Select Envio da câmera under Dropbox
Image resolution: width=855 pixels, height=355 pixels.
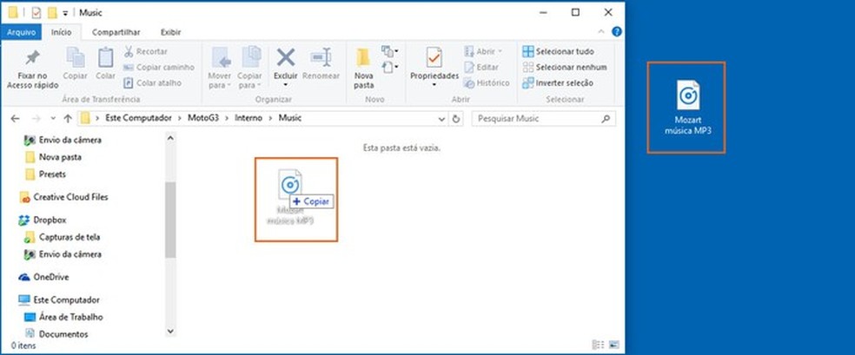click(x=63, y=254)
